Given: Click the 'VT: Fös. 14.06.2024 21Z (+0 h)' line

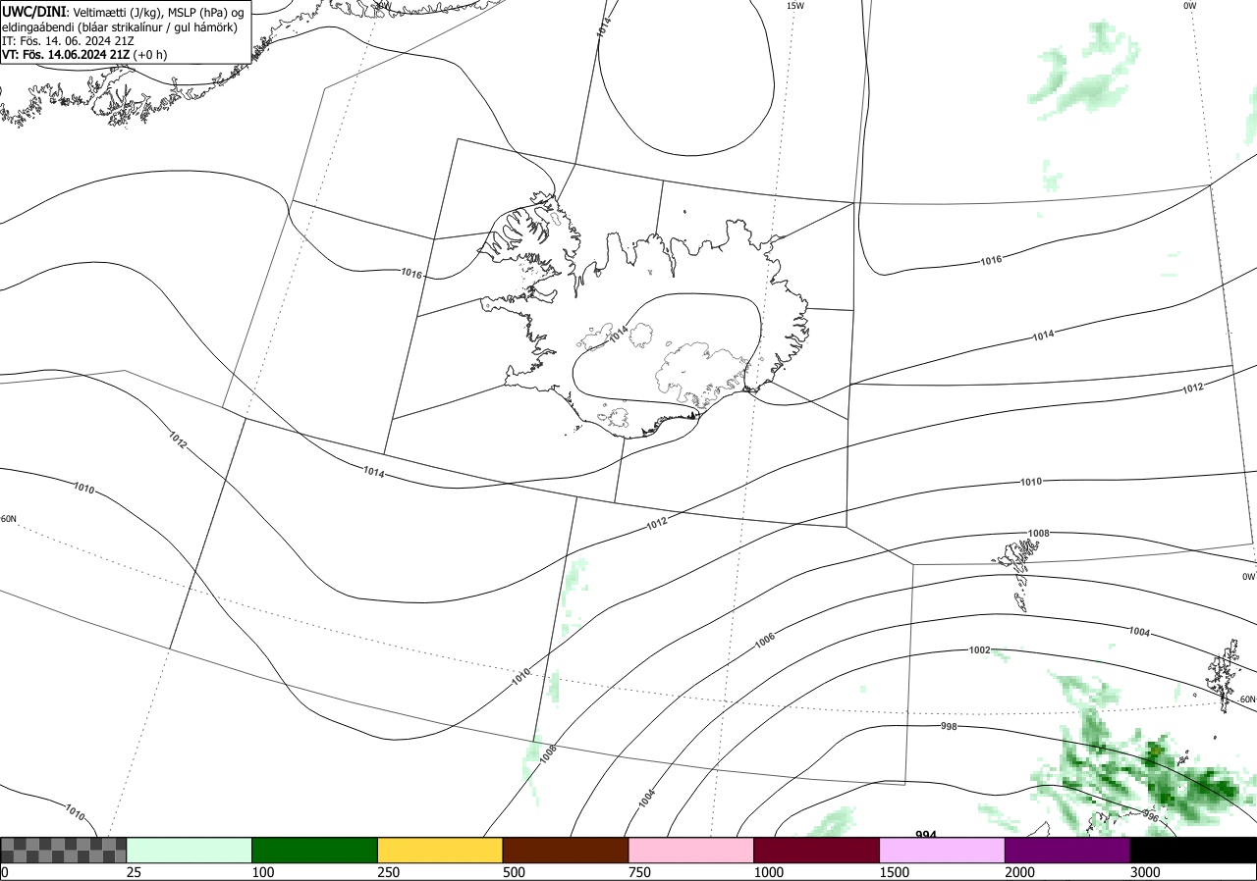Looking at the screenshot, I should [84, 55].
